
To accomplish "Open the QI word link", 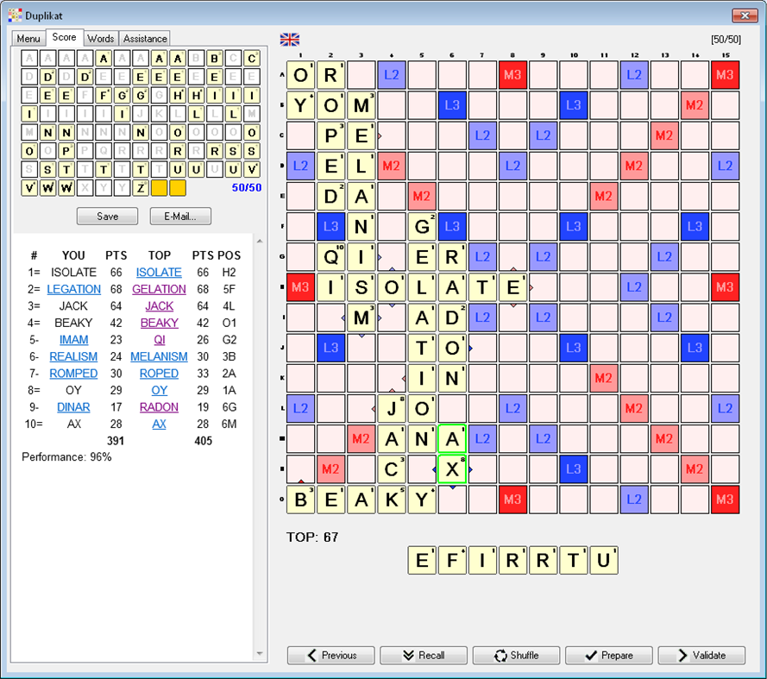I will 159,340.
